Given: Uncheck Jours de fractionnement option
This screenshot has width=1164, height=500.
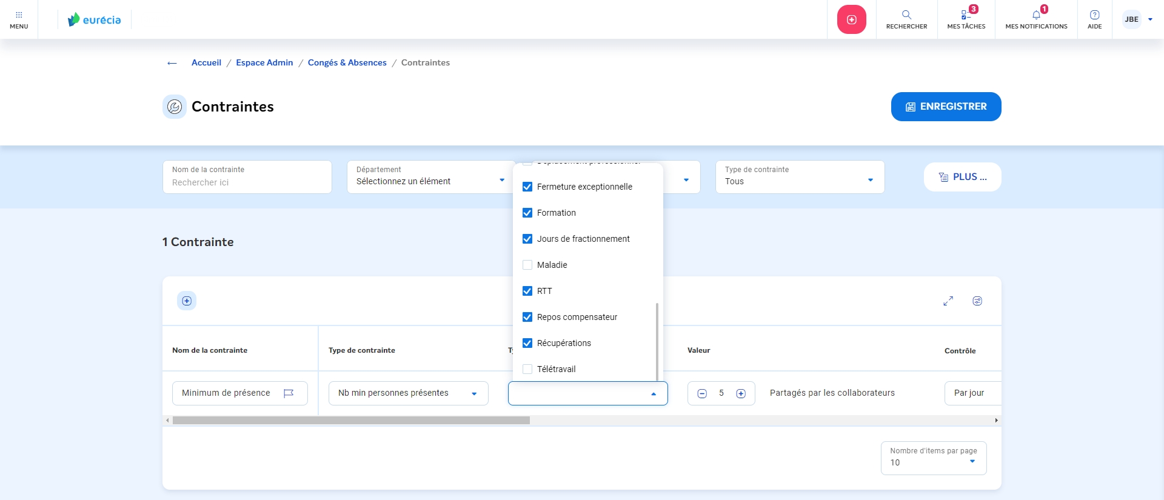Looking at the screenshot, I should [x=527, y=239].
